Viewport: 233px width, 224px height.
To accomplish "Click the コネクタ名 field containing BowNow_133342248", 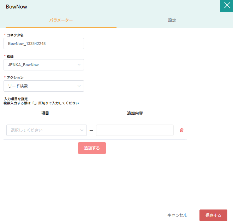I will (x=44, y=44).
